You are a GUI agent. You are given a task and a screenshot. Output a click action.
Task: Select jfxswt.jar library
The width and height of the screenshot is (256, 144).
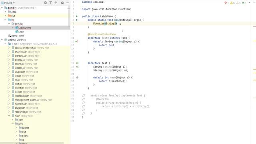point(19,88)
